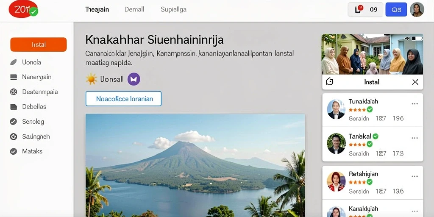Click the orange Iistal button
434x217 pixels.
[39, 45]
